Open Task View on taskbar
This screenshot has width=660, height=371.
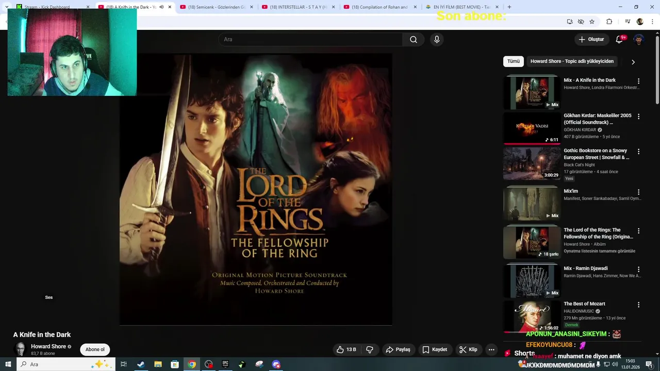124,364
